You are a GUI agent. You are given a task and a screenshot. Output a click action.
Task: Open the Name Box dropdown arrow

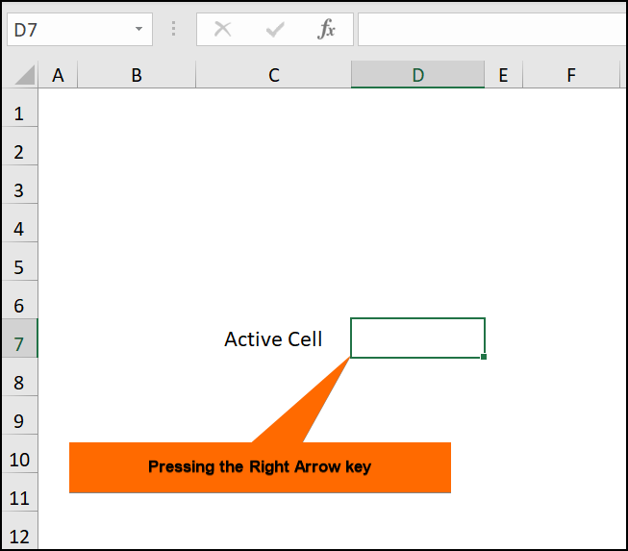[x=139, y=30]
